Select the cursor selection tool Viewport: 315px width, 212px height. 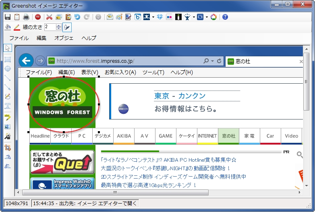click(x=8, y=48)
